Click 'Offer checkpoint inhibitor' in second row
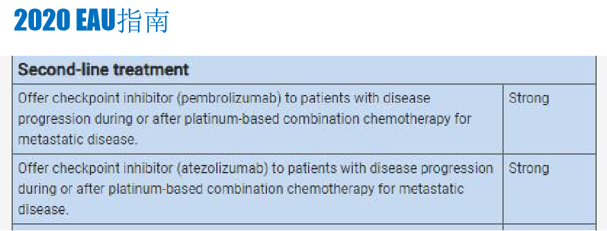The image size is (607, 231). (x=95, y=169)
